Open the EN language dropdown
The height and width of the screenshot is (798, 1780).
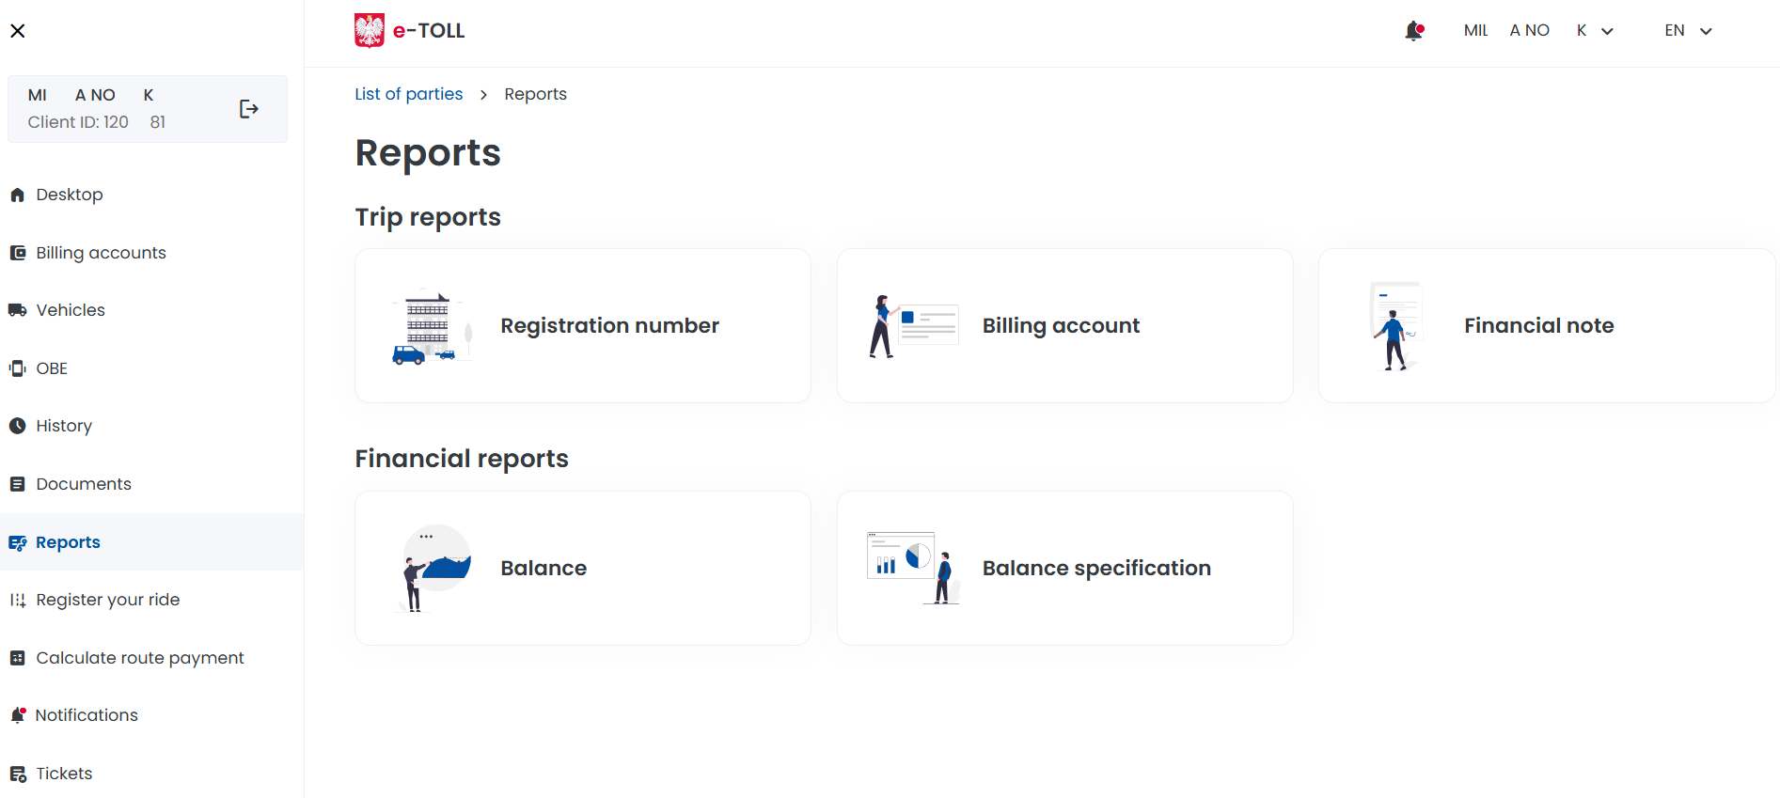click(x=1688, y=31)
